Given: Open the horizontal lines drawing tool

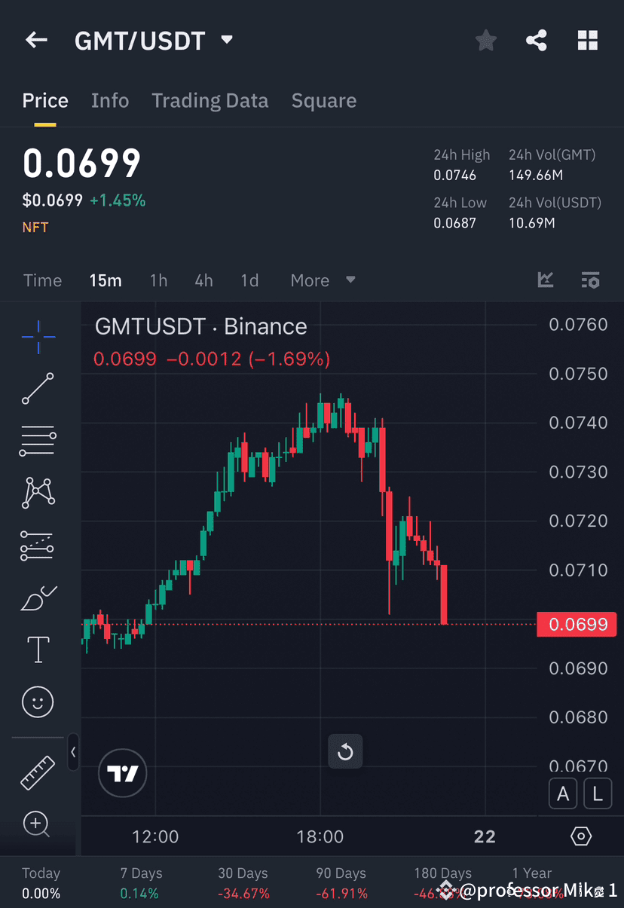Looking at the screenshot, I should pos(38,440).
